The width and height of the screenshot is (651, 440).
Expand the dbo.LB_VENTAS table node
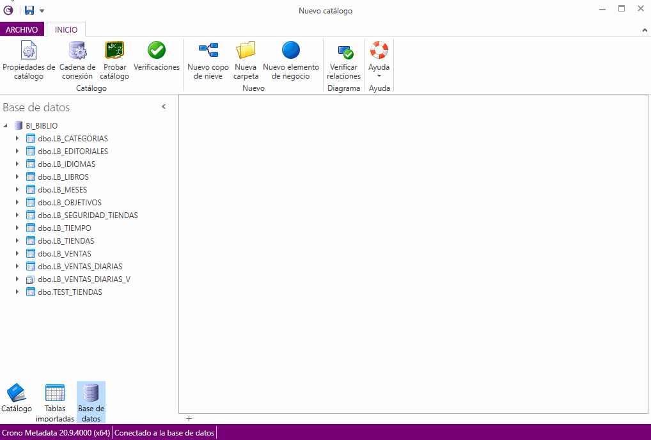17,254
